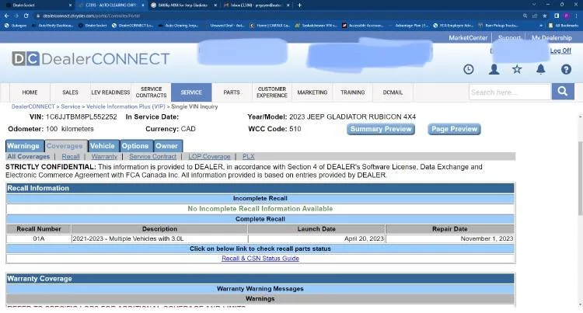Click the search magnifier button
This screenshot has width=583, height=313.
point(563,92)
